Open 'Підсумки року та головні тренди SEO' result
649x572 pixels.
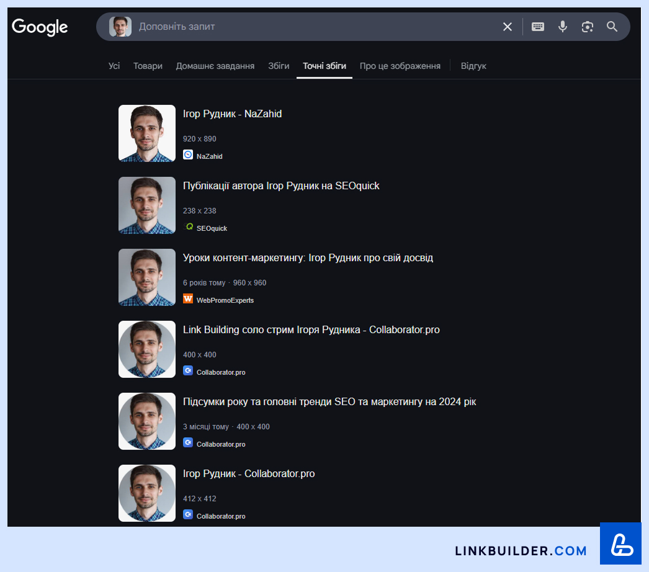329,402
